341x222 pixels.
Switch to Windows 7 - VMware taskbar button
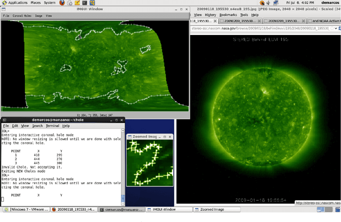[27, 210]
